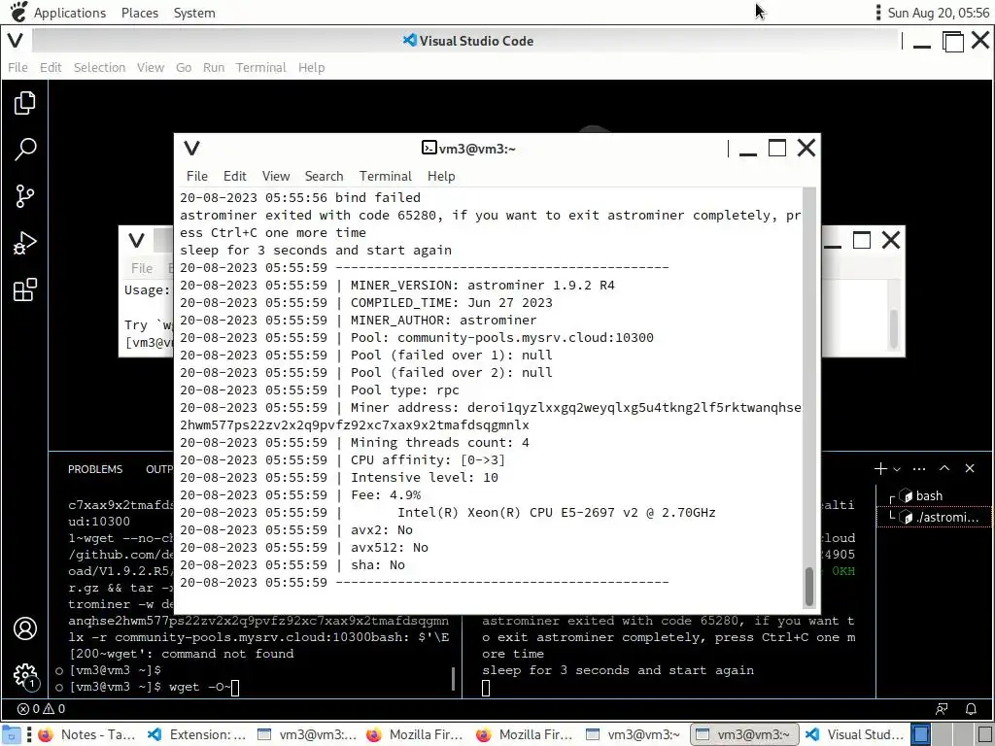
Task: Open the VS Code window menu icon
Action: [x=16, y=41]
